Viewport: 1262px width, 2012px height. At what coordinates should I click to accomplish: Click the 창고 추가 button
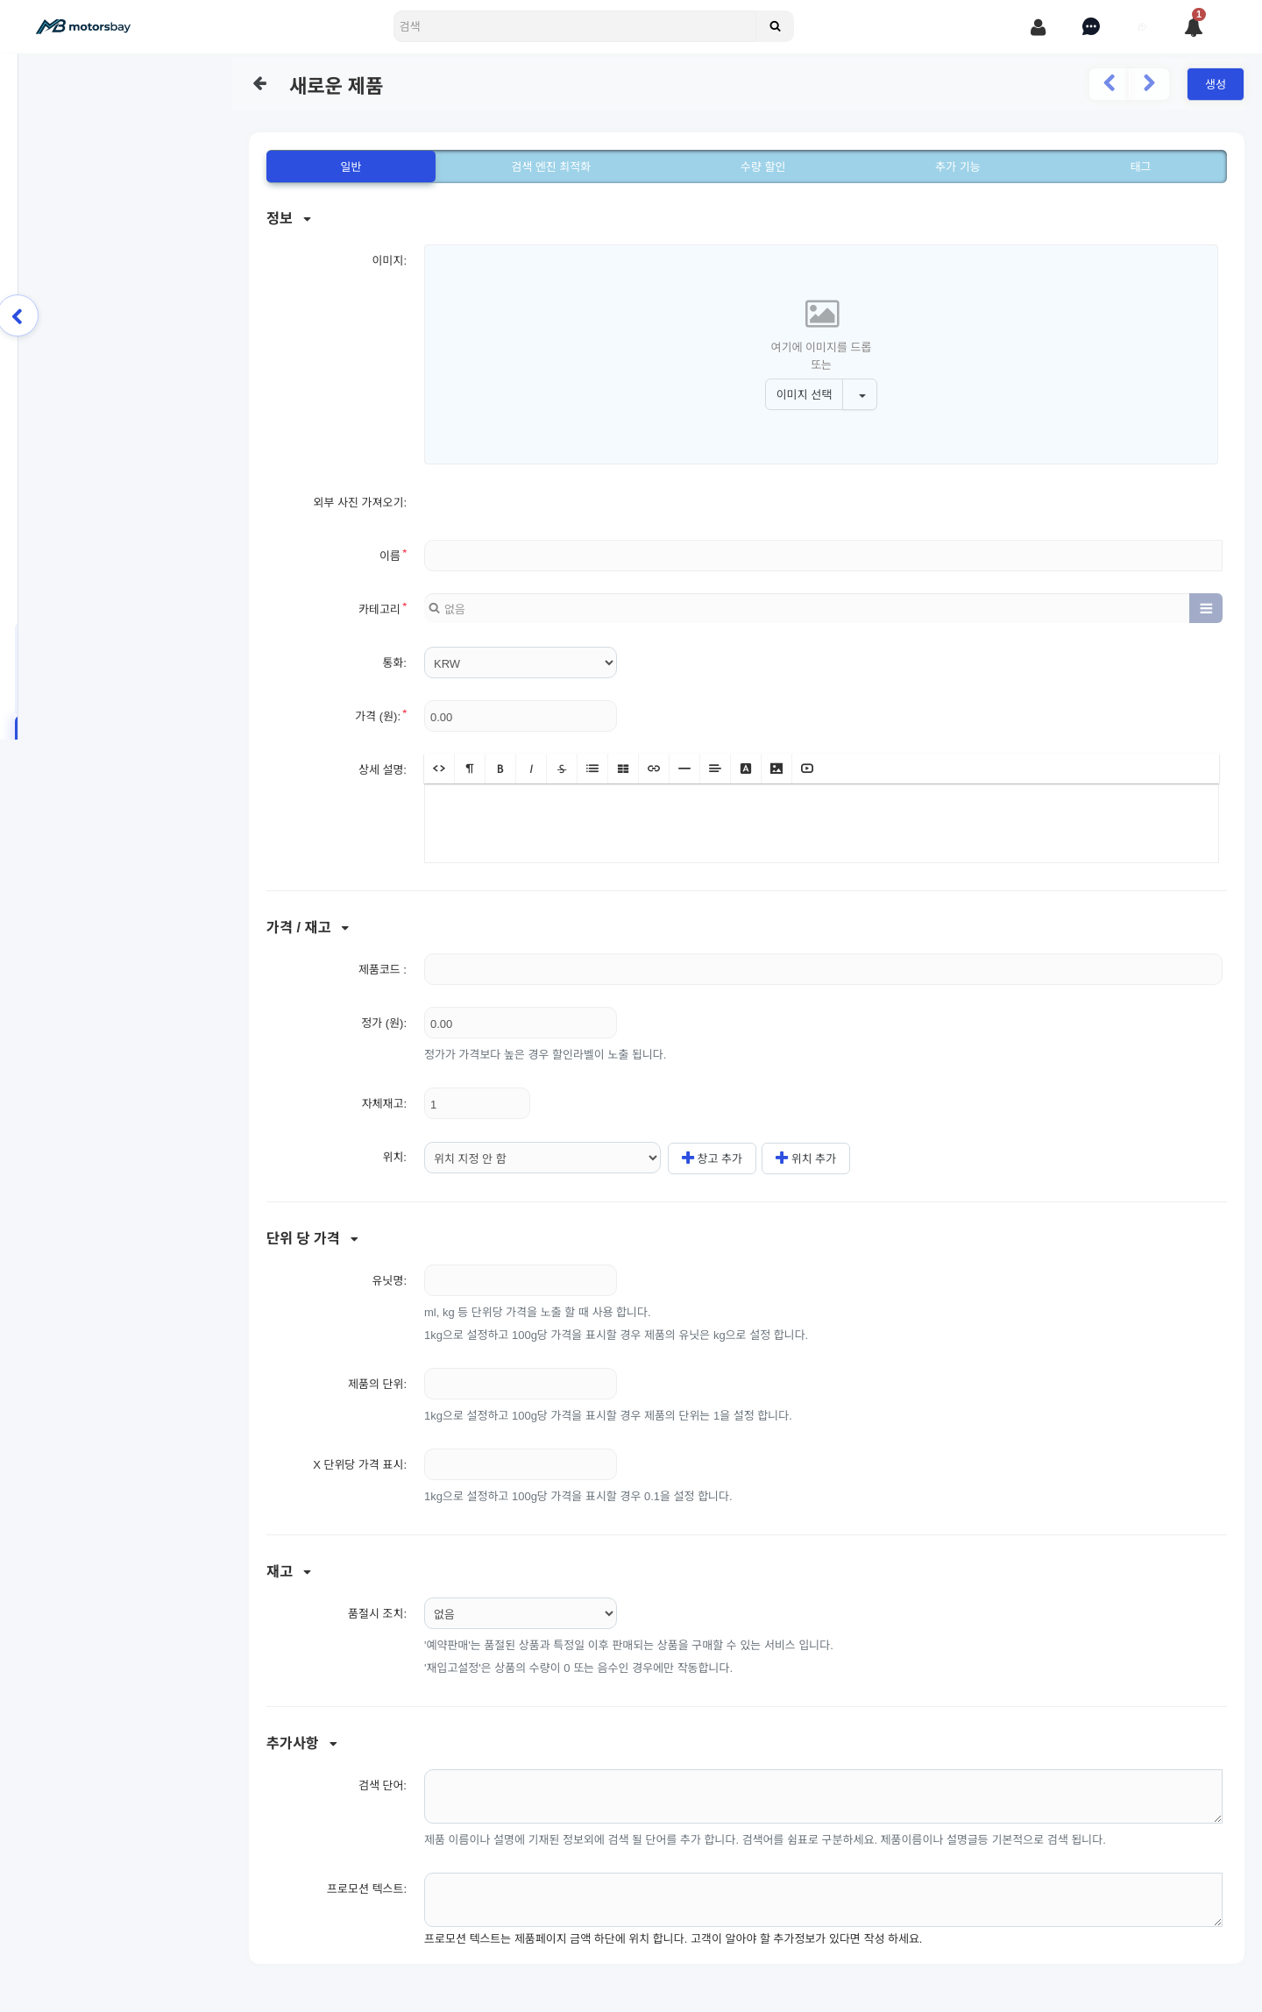[712, 1158]
